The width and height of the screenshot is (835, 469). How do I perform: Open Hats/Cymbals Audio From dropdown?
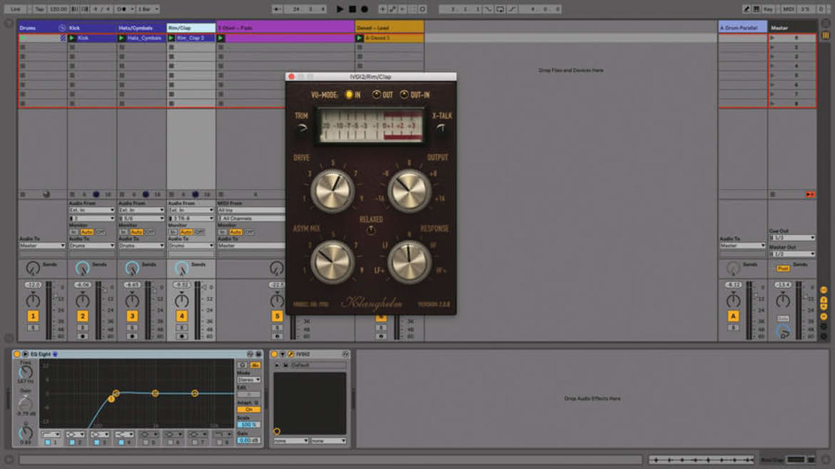[141, 210]
